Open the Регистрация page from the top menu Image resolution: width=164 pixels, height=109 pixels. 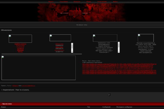101,1
